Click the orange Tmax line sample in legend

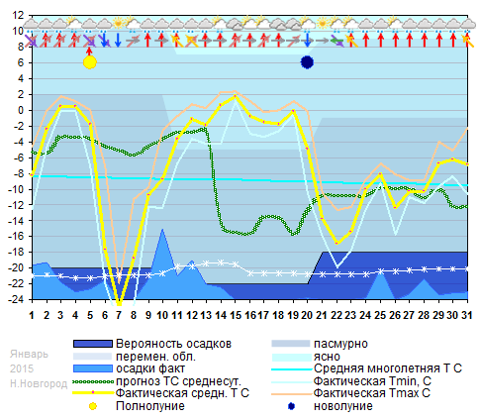pos(291,394)
